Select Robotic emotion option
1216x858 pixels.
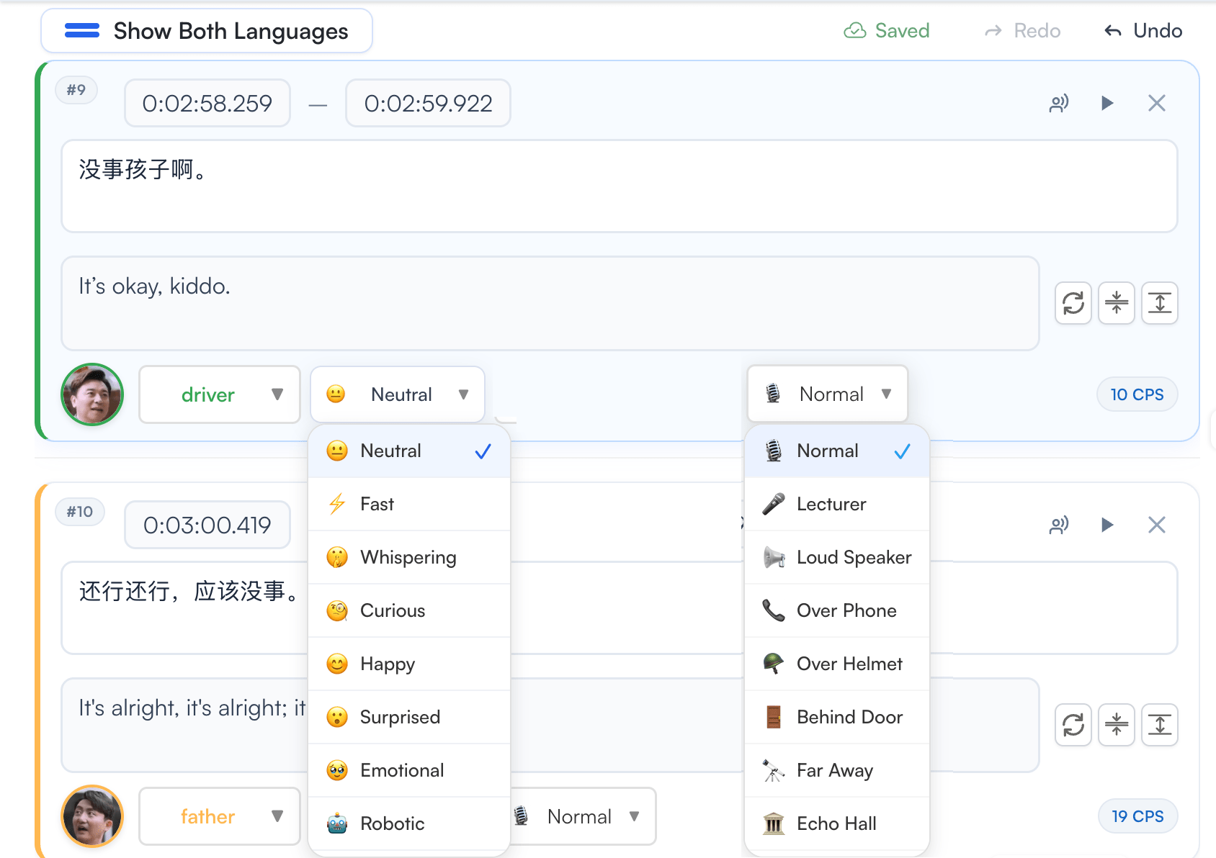point(409,823)
